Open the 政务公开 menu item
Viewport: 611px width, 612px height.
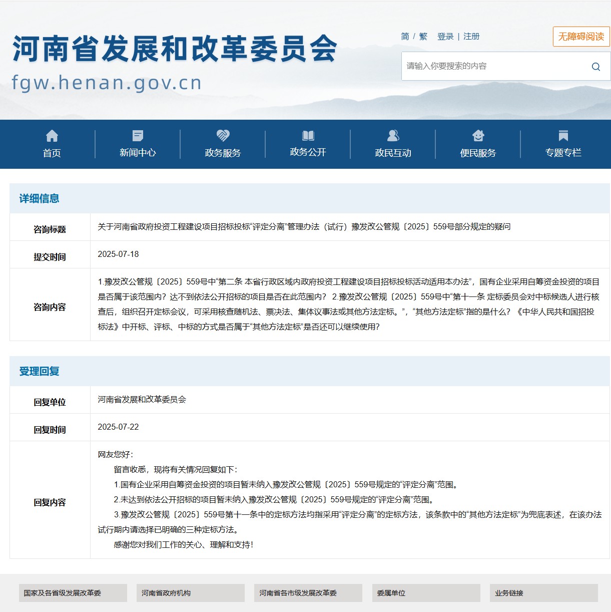307,153
